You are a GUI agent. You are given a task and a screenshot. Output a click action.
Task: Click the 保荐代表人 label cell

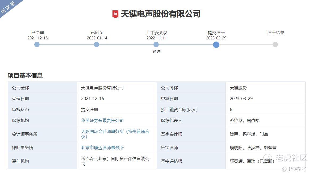(191, 120)
